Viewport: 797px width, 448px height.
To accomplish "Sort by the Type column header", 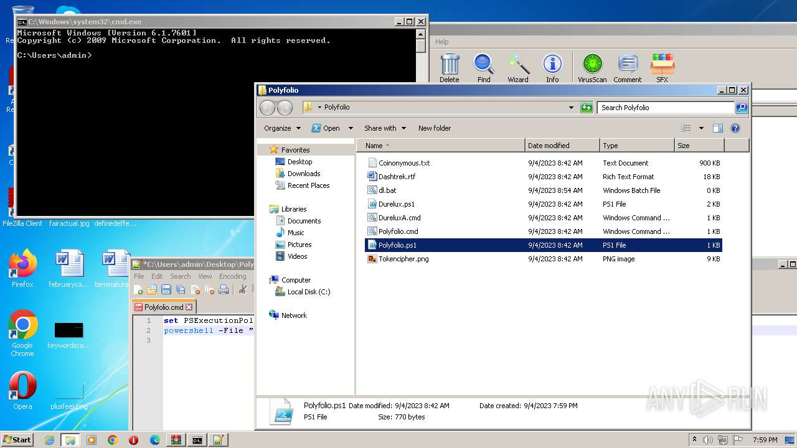I will 637,146.
